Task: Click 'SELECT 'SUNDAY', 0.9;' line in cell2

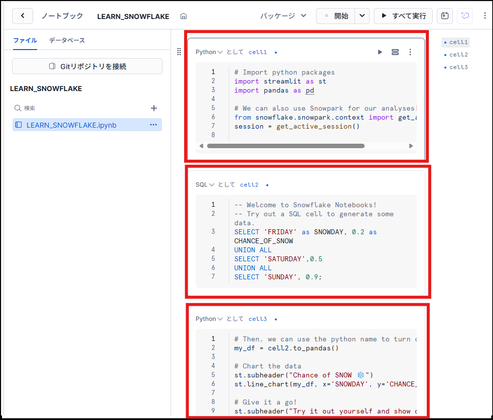Action: pos(278,277)
